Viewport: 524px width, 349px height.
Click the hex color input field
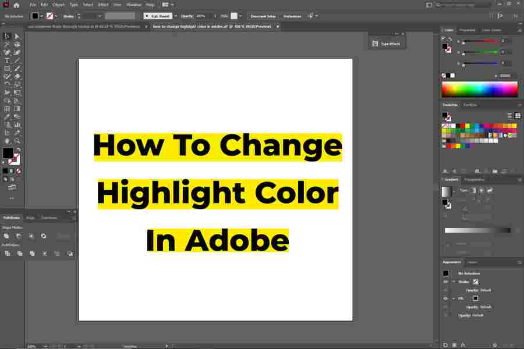click(x=505, y=76)
